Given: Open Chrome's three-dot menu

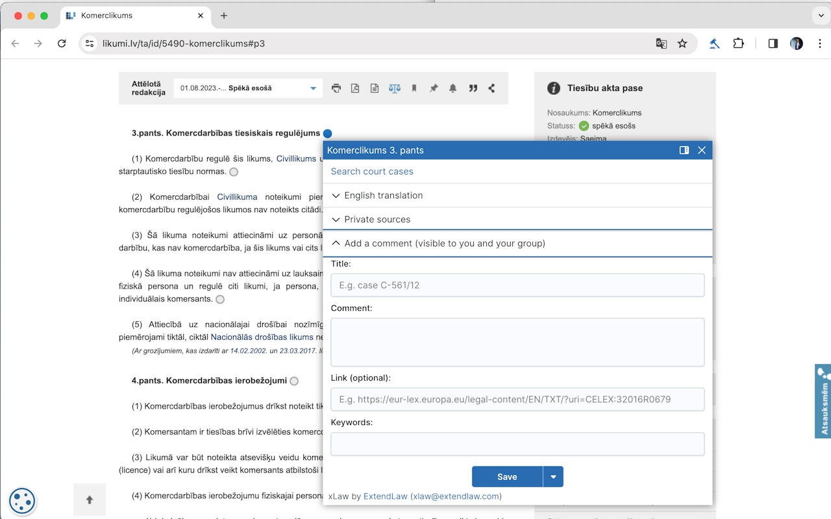Looking at the screenshot, I should point(821,43).
